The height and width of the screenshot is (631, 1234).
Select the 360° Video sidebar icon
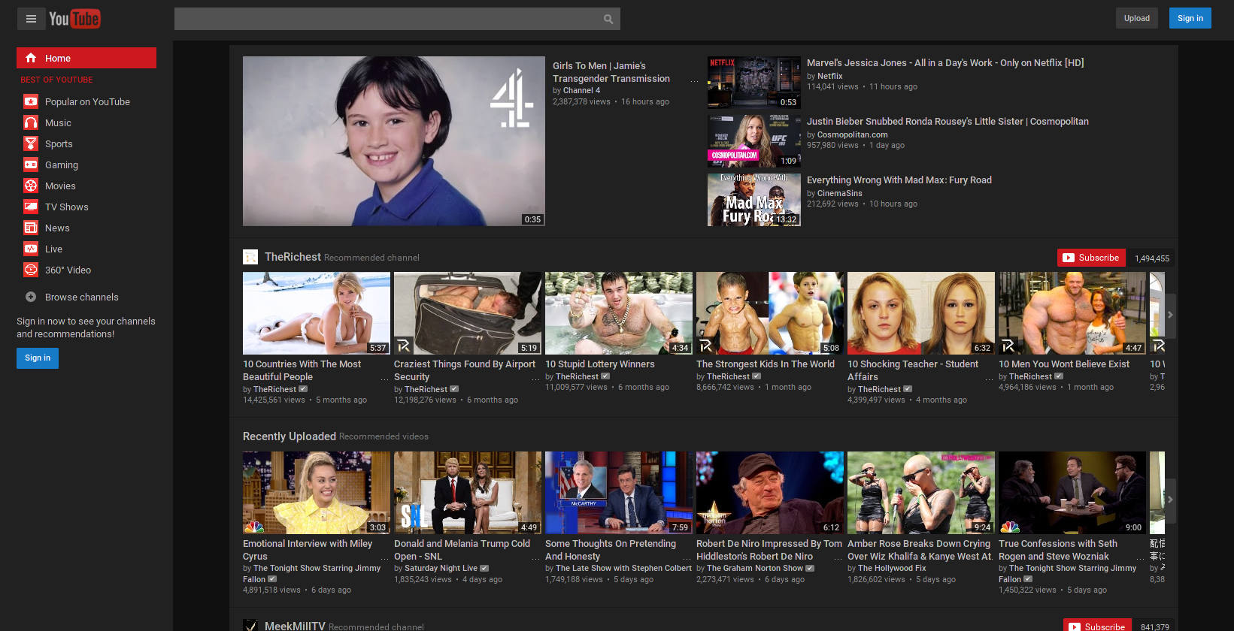(31, 270)
